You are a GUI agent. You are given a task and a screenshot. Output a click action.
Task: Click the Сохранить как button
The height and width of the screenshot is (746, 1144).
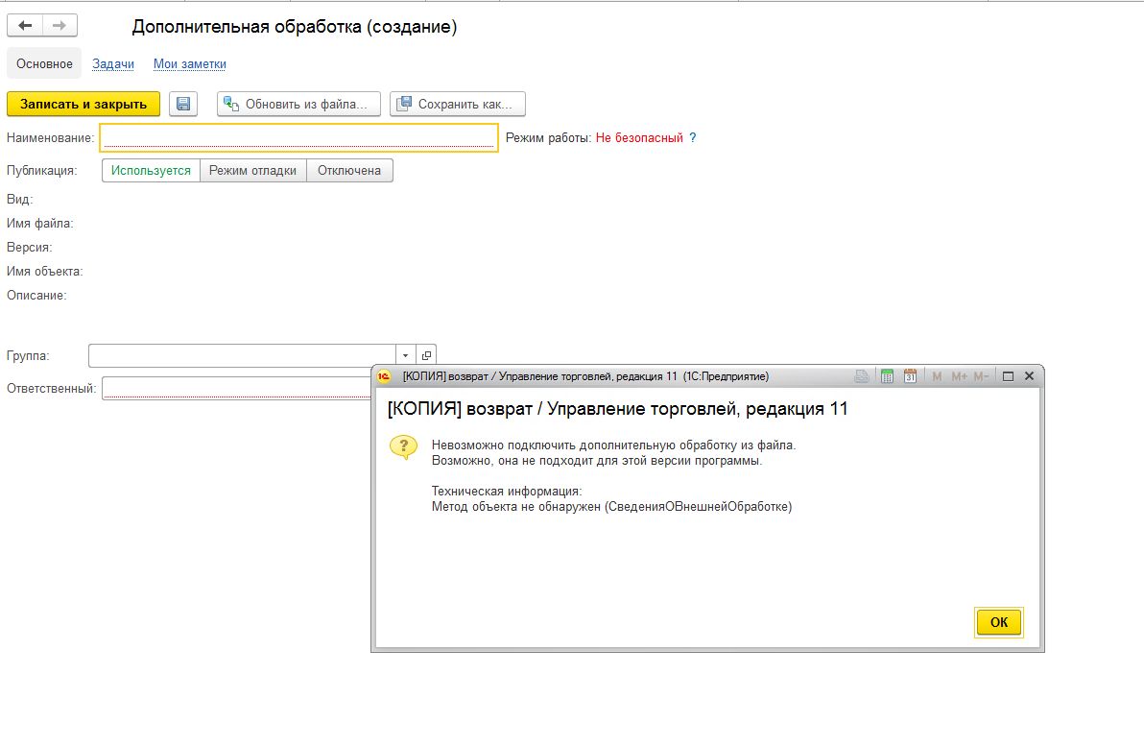[x=458, y=104]
